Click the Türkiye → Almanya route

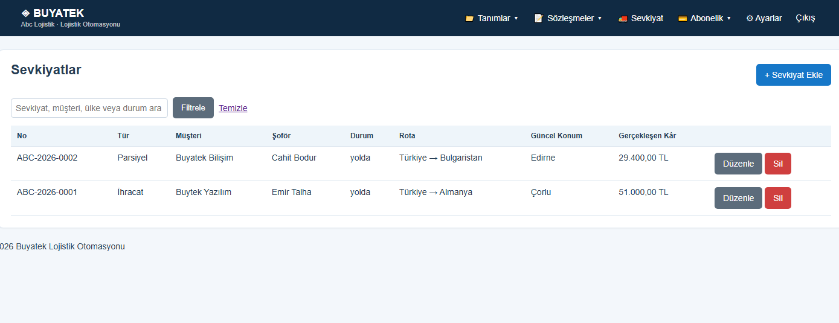tap(436, 193)
